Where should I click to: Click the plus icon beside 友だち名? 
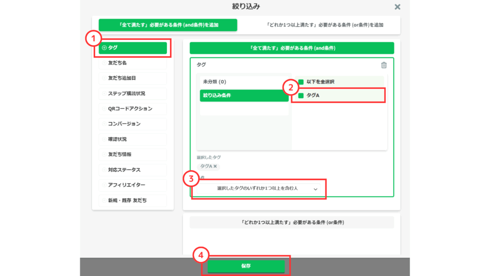pyautogui.click(x=104, y=63)
